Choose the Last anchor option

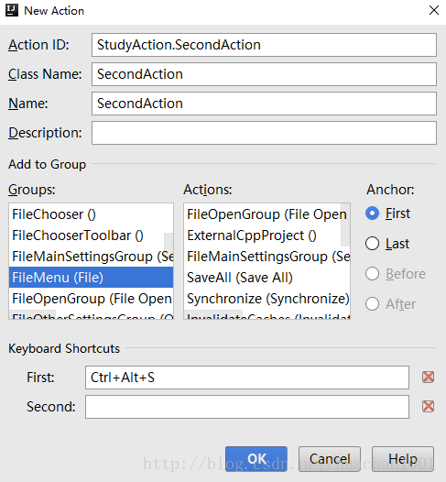pos(372,244)
